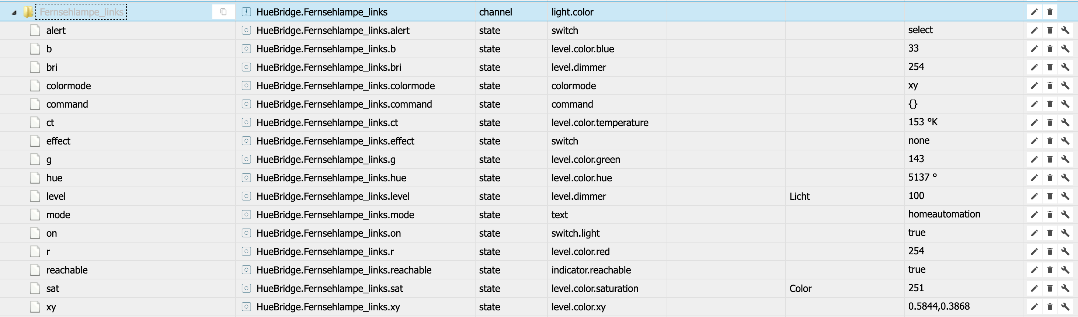Screen dimensions: 1078x317
Task: Select the bri tree row
Action: tap(52, 67)
